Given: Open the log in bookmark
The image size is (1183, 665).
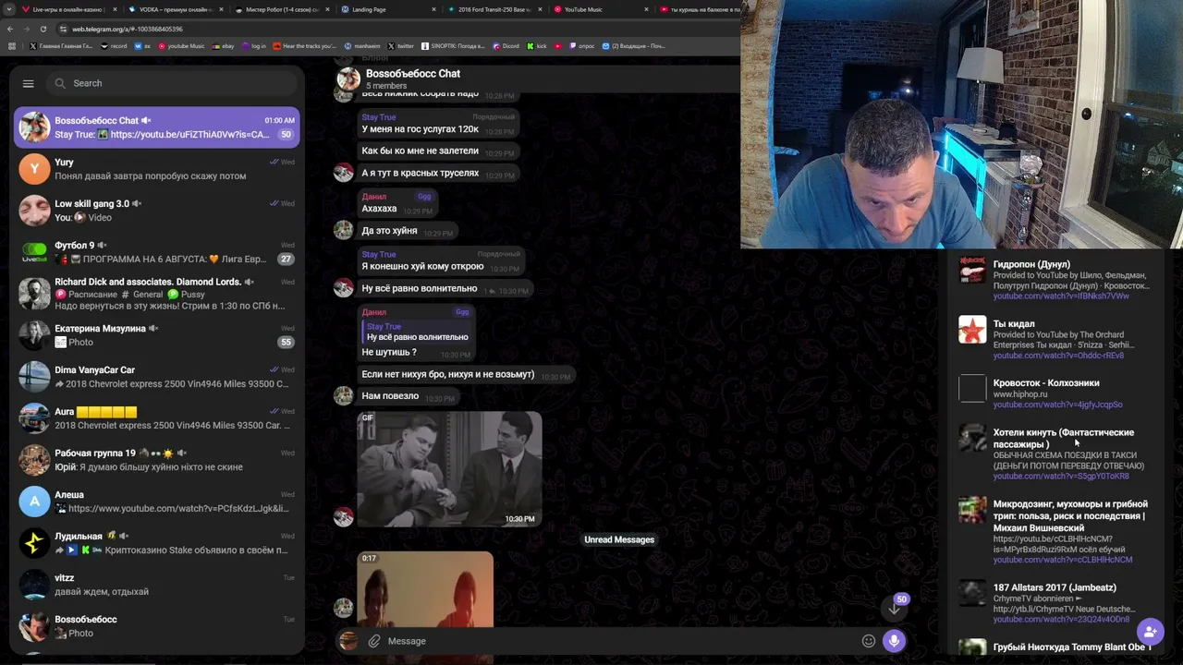Looking at the screenshot, I should click(x=253, y=46).
